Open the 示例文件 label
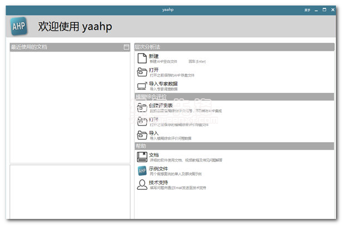Image resolution: width=342 pixels, height=225 pixels. click(x=158, y=169)
